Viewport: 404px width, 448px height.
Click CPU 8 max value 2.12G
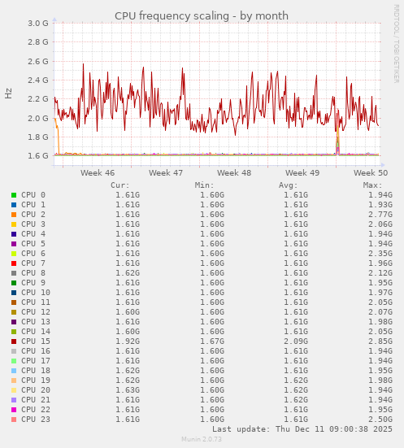(x=380, y=273)
